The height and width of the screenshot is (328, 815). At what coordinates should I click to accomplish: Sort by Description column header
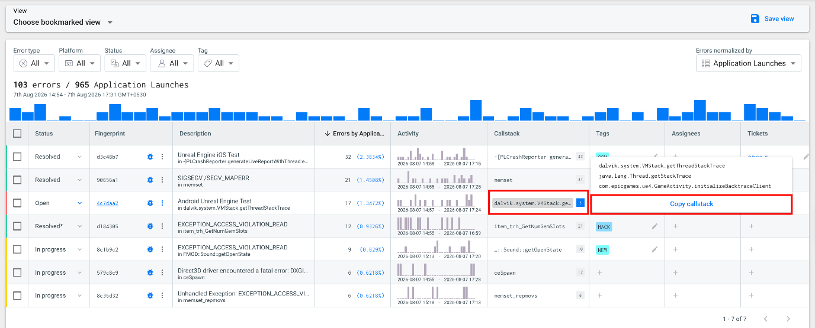pyautogui.click(x=195, y=134)
